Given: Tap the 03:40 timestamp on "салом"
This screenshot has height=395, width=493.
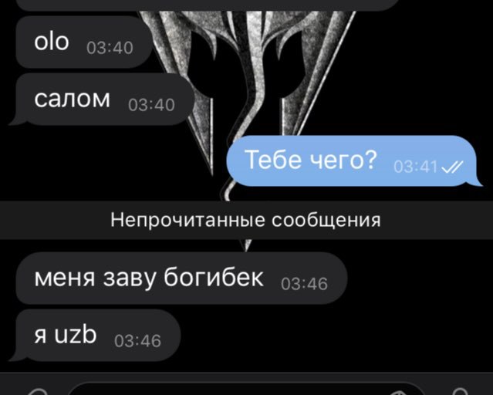Looking at the screenshot, I should [x=151, y=105].
